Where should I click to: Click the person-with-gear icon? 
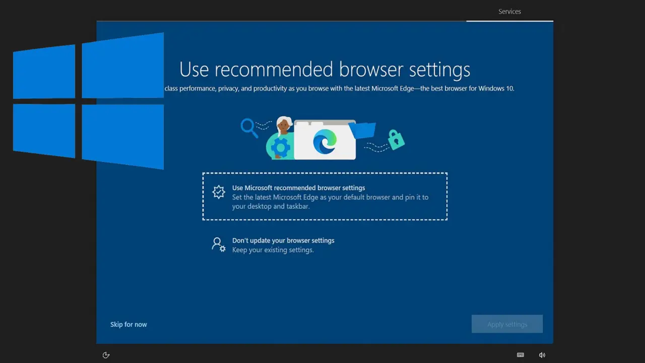[x=218, y=245]
